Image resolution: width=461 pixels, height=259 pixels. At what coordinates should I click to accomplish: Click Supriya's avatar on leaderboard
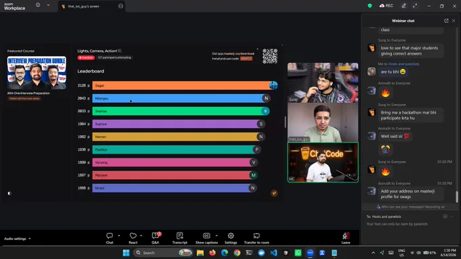tap(261, 124)
